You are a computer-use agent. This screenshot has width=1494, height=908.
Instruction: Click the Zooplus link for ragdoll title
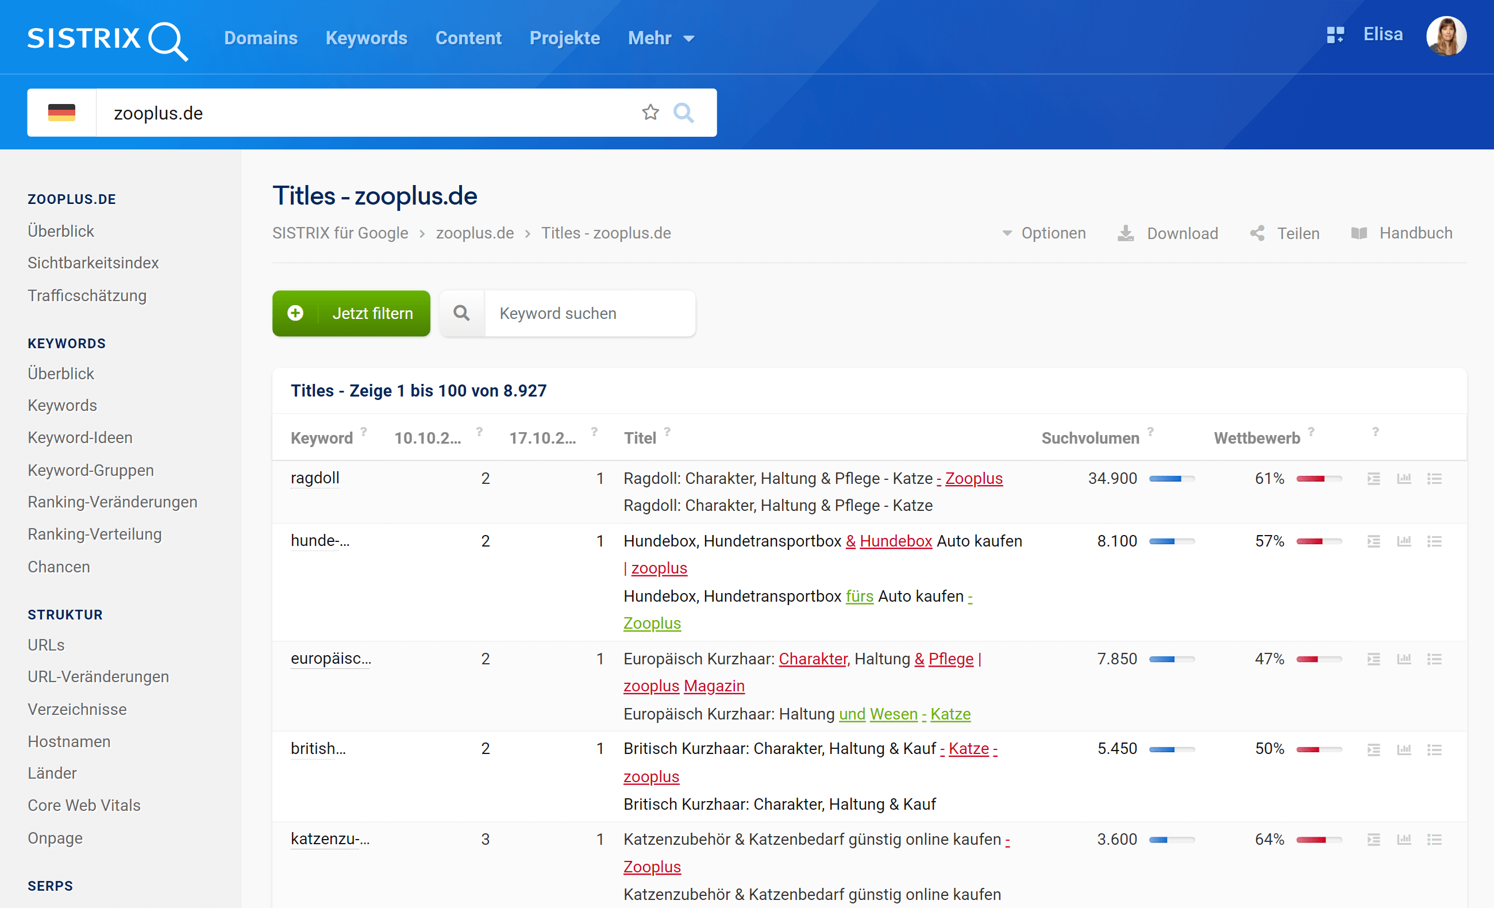[973, 478]
